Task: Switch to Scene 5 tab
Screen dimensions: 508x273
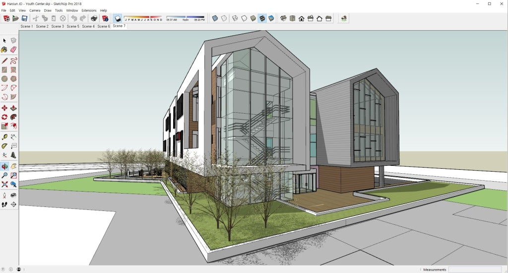Action: point(73,26)
